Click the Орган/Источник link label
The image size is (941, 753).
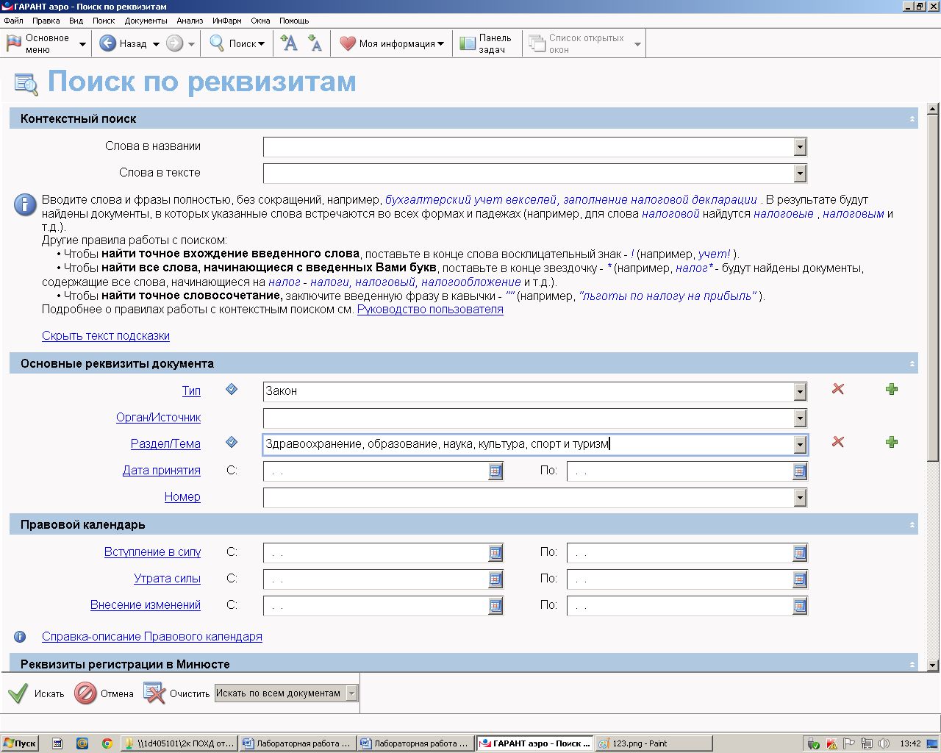pyautogui.click(x=158, y=418)
